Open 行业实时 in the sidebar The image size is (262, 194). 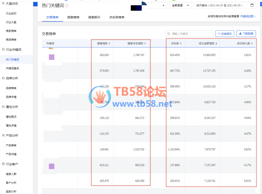pos(11,13)
